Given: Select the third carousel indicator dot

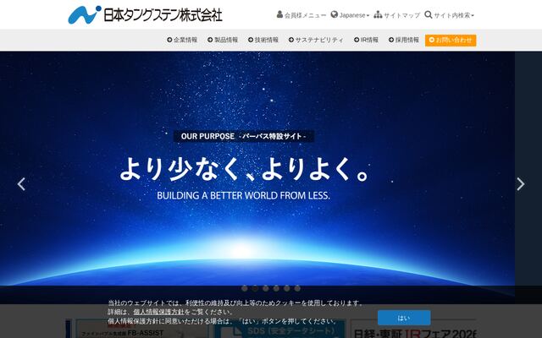Looking at the screenshot, I should tap(265, 288).
